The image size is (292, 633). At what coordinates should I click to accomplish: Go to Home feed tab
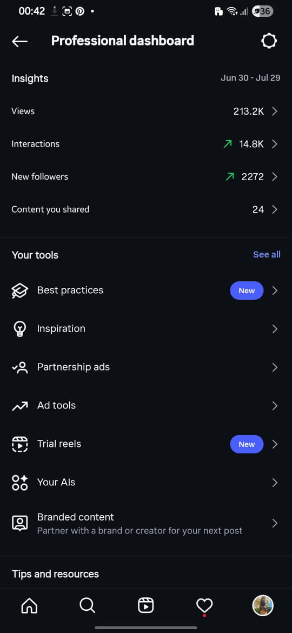point(29,605)
